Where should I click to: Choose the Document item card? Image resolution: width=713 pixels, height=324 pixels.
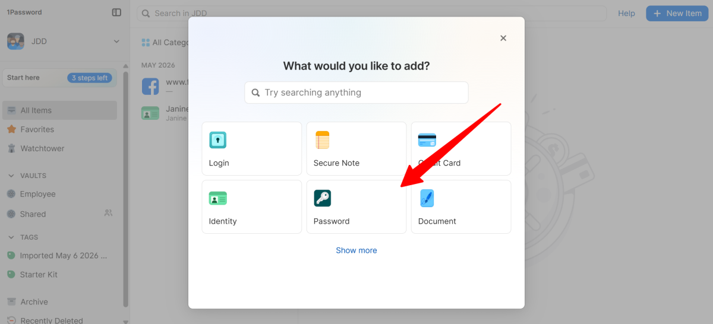click(x=461, y=207)
